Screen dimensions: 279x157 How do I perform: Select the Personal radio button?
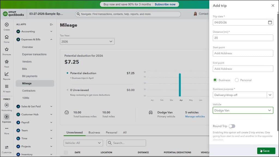(237, 80)
